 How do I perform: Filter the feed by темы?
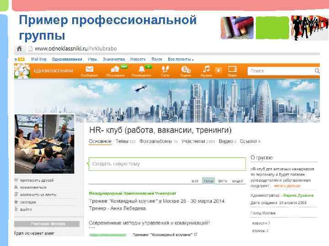point(208,181)
